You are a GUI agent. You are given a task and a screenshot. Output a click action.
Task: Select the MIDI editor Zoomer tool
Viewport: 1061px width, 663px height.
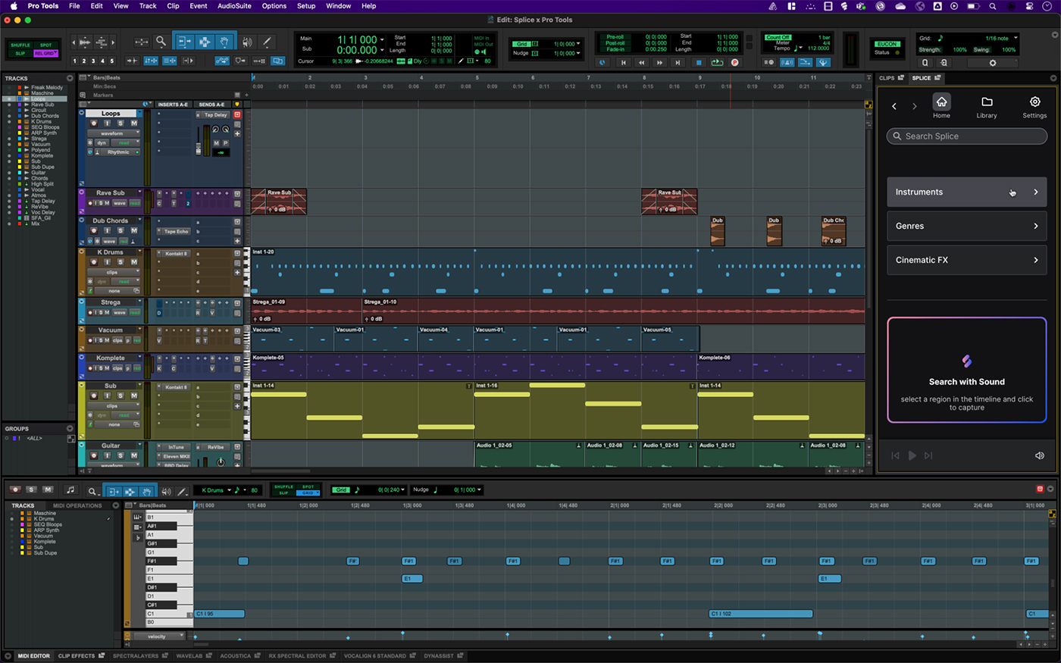pos(92,491)
